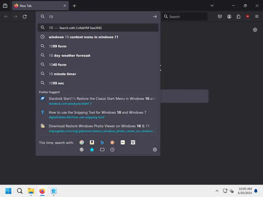Search history using the clock icon
This screenshot has width=263, height=197.
(112, 150)
